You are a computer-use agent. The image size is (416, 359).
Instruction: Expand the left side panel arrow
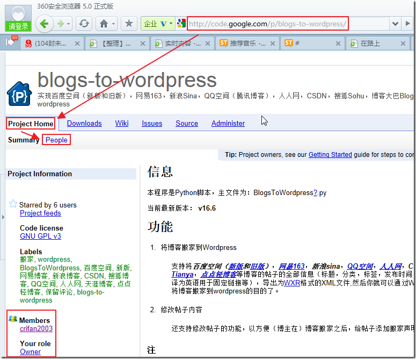click(x=3, y=217)
